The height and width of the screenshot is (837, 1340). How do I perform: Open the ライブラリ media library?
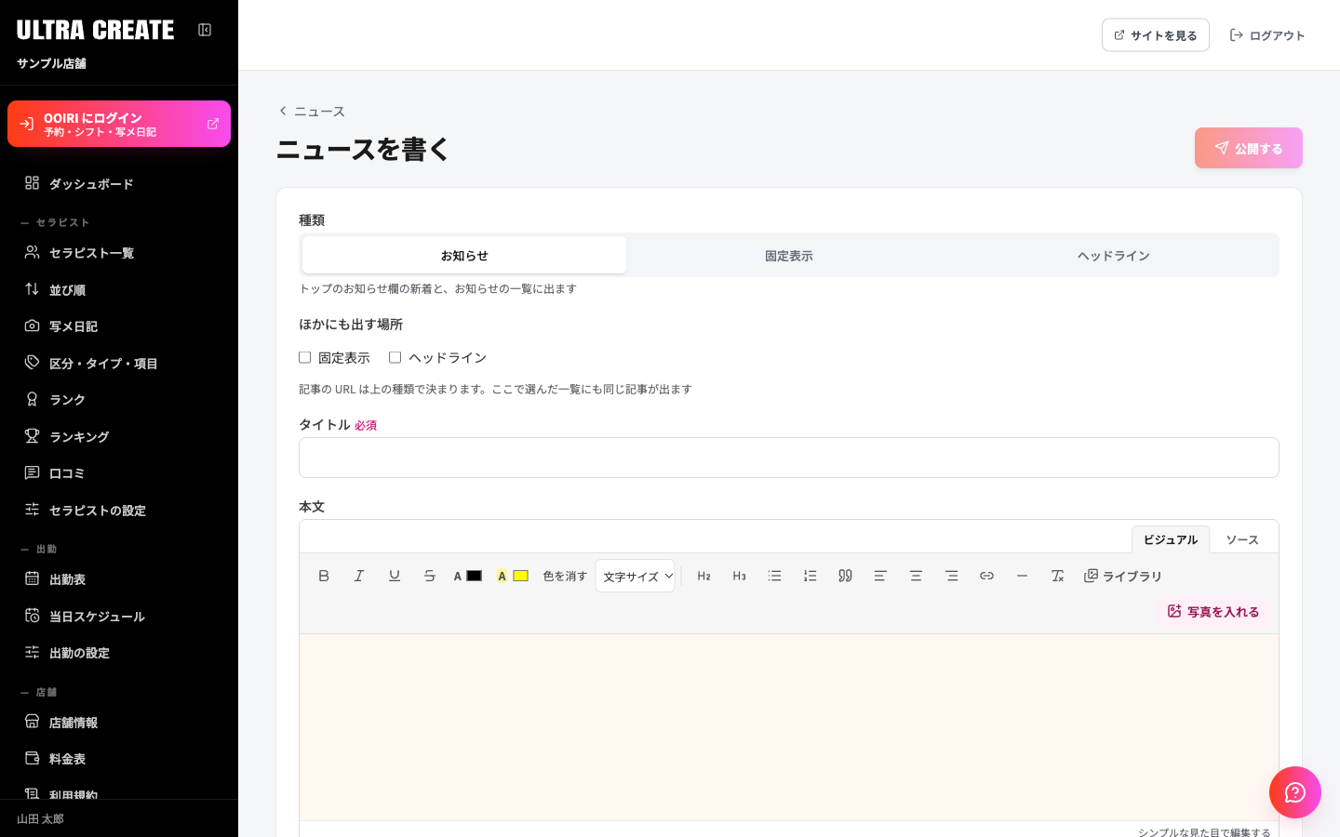[x=1123, y=576]
